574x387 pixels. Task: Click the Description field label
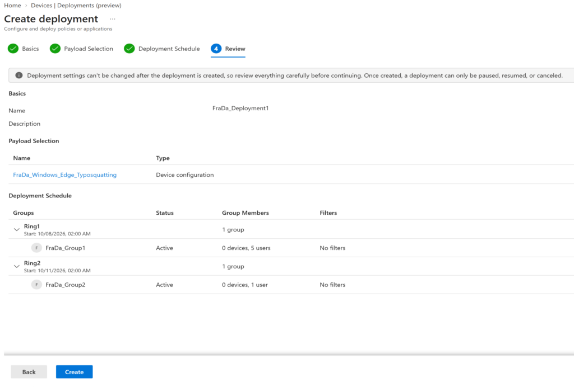[25, 124]
